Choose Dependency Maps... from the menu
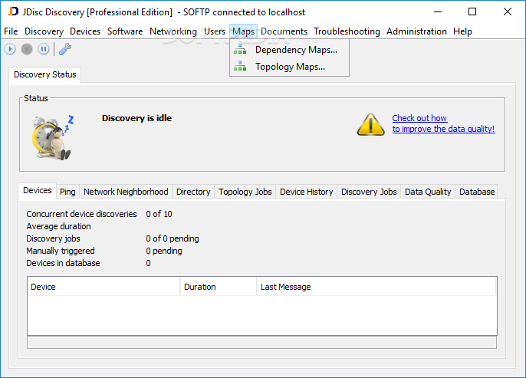This screenshot has height=378, width=526. click(x=289, y=50)
